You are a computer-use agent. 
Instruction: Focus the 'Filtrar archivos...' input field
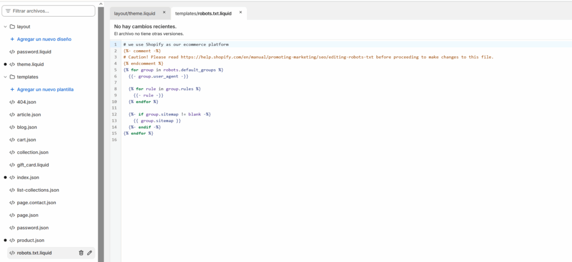click(x=51, y=11)
